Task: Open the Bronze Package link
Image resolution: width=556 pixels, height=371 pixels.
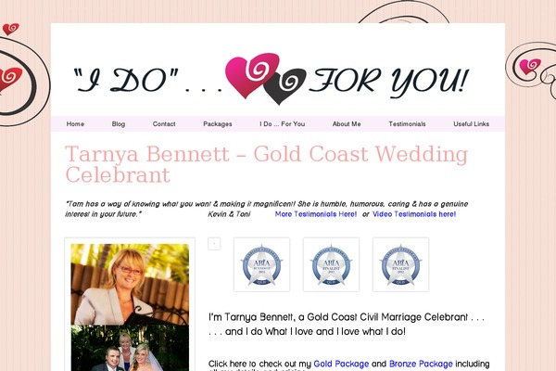Action: tap(421, 364)
